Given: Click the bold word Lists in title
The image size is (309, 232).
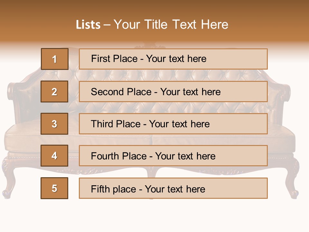Looking at the screenshot, I should click(x=88, y=24).
